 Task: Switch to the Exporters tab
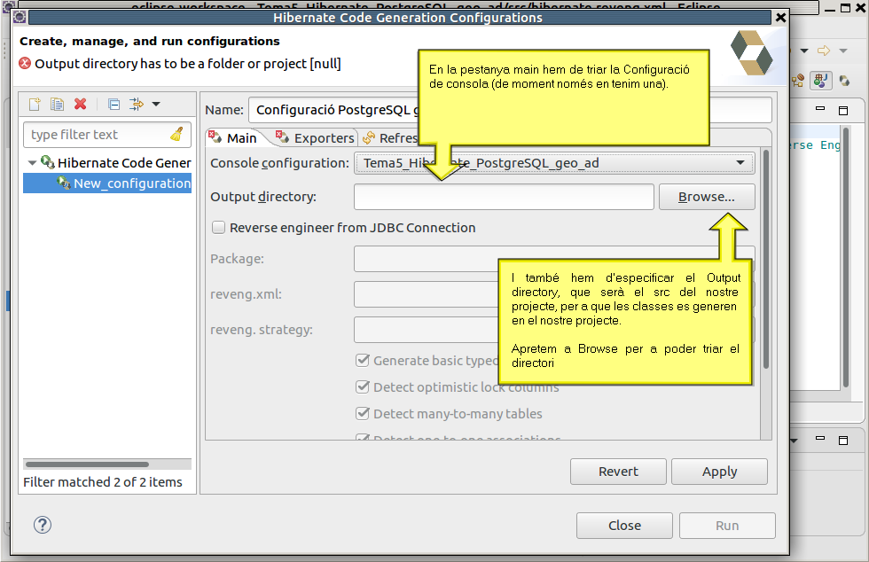pos(315,138)
